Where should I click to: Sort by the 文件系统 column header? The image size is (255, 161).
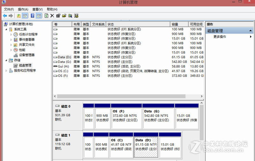point(98,24)
